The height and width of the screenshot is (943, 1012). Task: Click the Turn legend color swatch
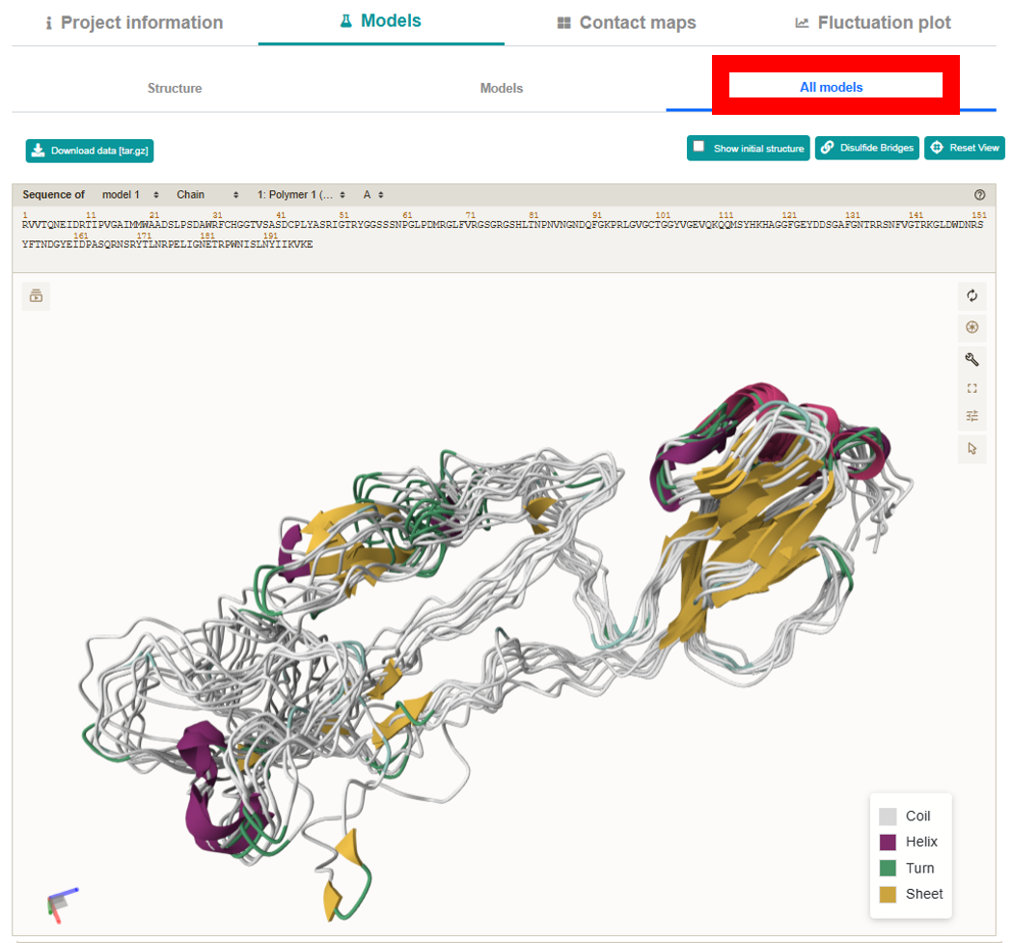coord(889,868)
